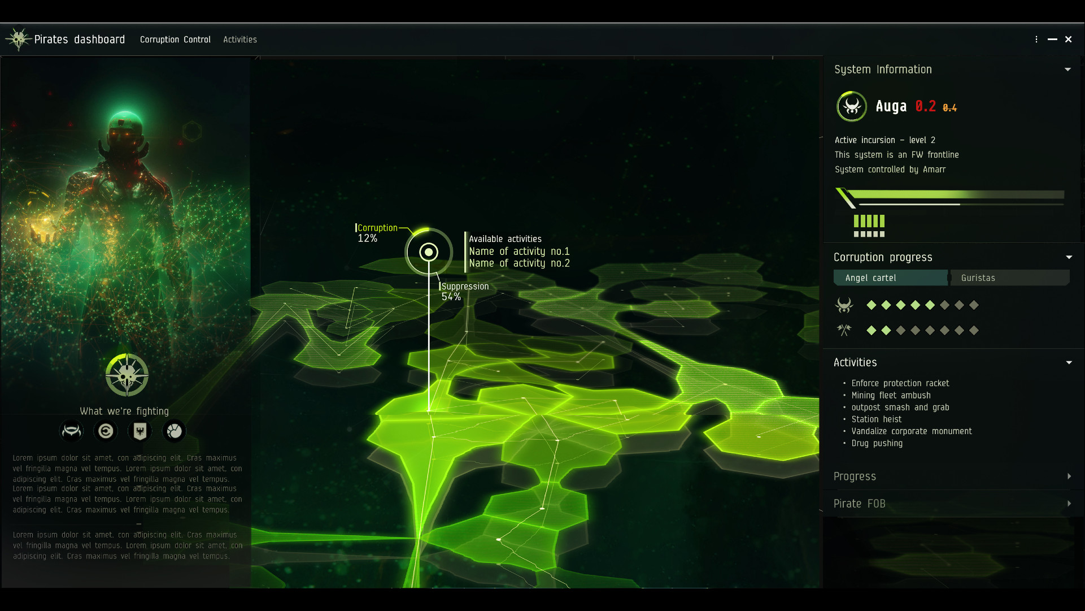Click Name of activity no.1
Viewport: 1085px width, 611px height.
click(519, 252)
